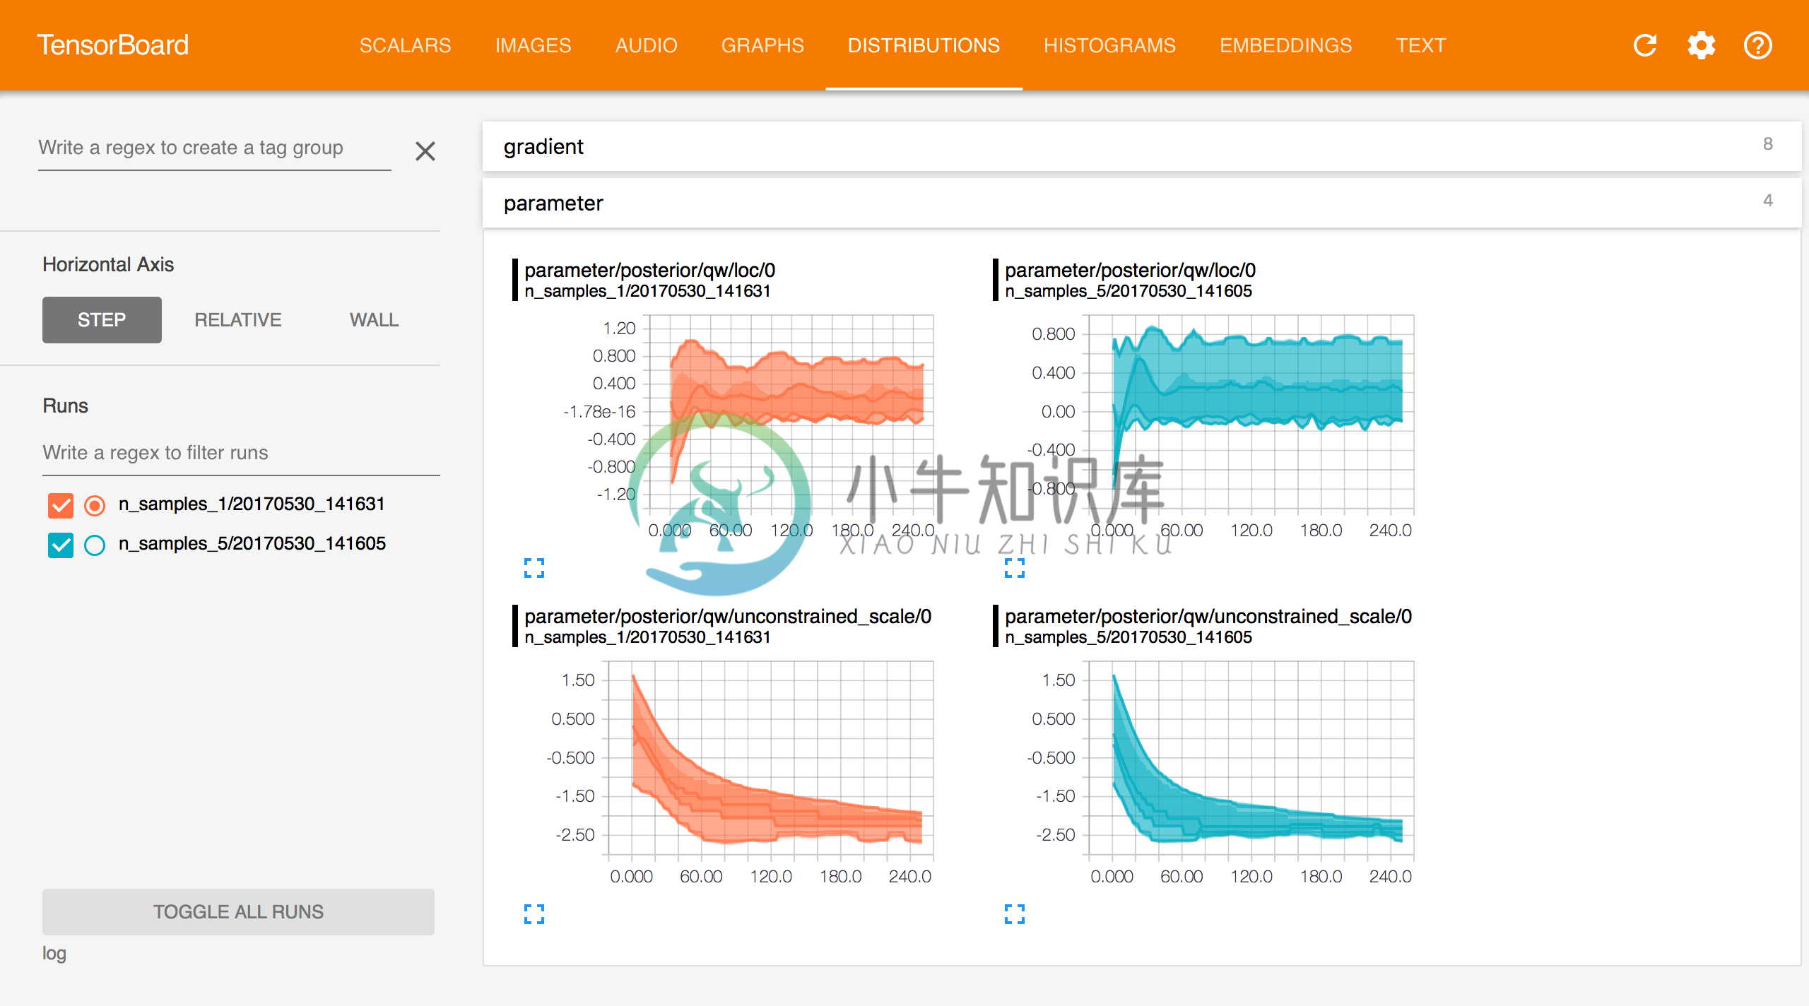The width and height of the screenshot is (1809, 1006).
Task: Set horizontal axis to STEP
Action: (x=102, y=319)
